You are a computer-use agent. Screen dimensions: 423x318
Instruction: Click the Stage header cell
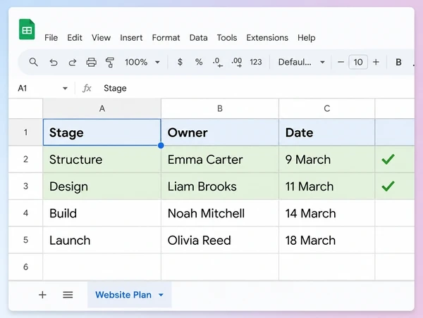[102, 132]
